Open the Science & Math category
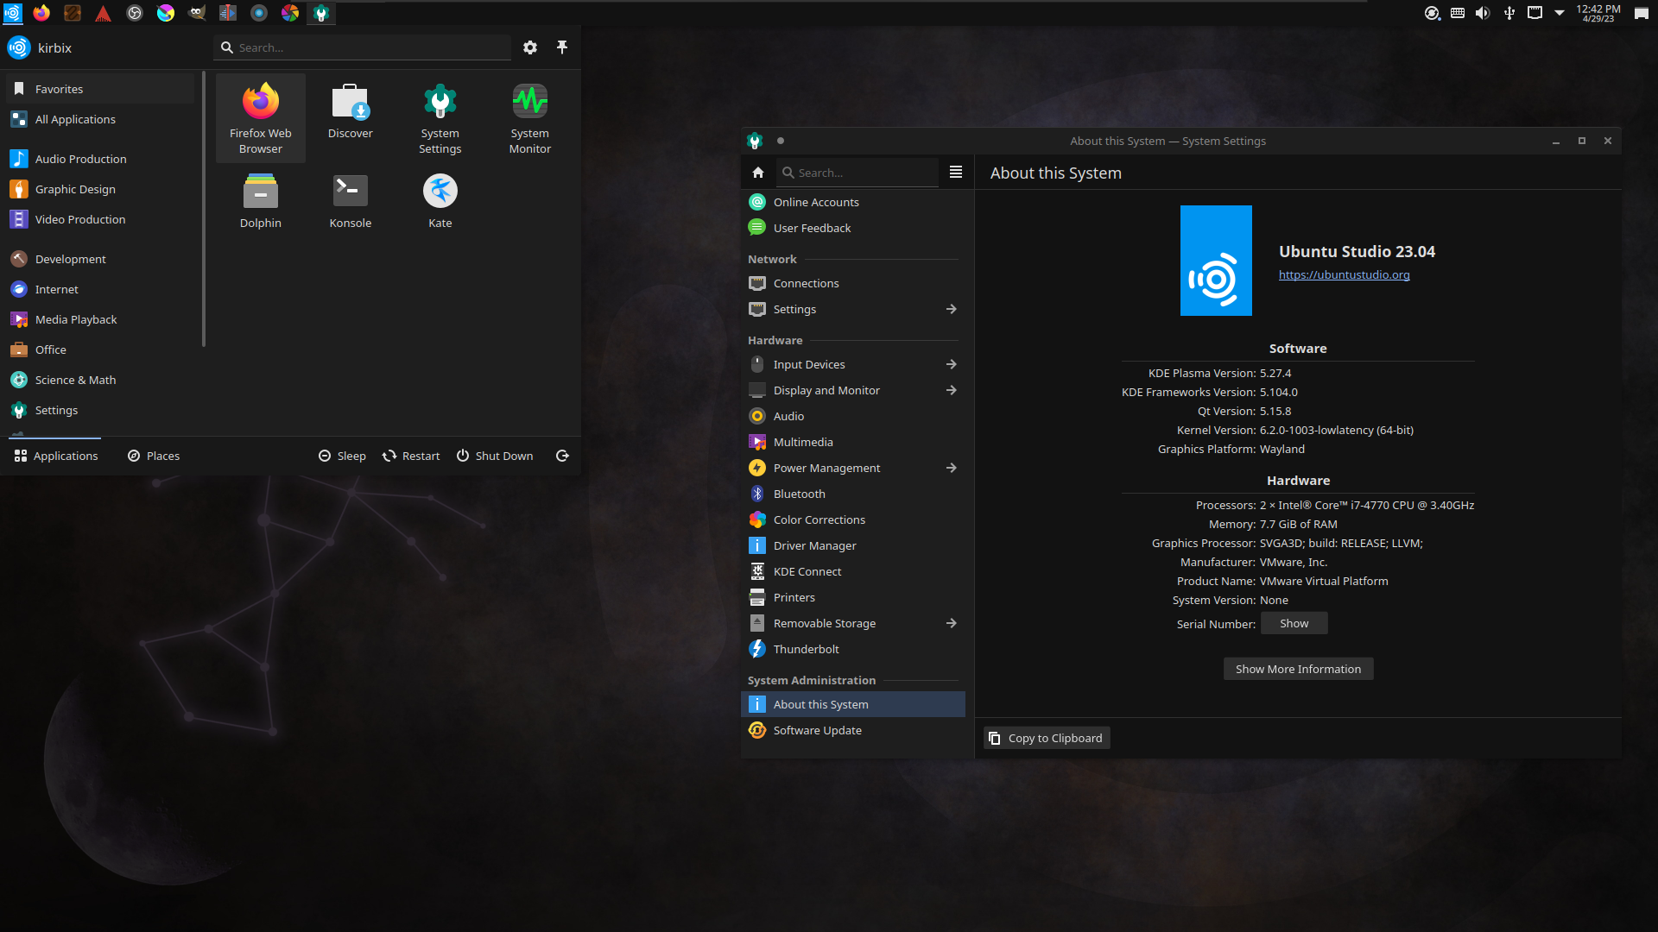1658x932 pixels. [100, 380]
